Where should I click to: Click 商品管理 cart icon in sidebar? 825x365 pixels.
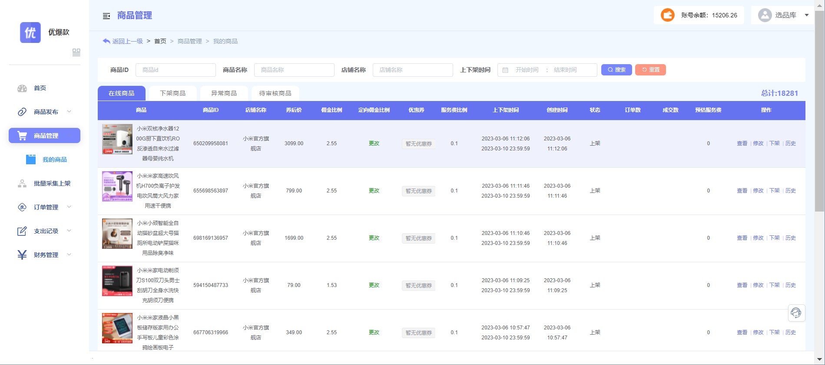pyautogui.click(x=22, y=136)
